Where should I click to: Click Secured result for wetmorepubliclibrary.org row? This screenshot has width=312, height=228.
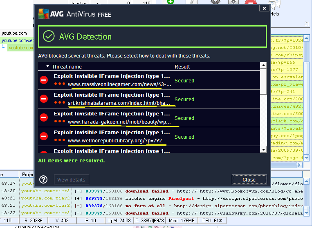(x=184, y=137)
